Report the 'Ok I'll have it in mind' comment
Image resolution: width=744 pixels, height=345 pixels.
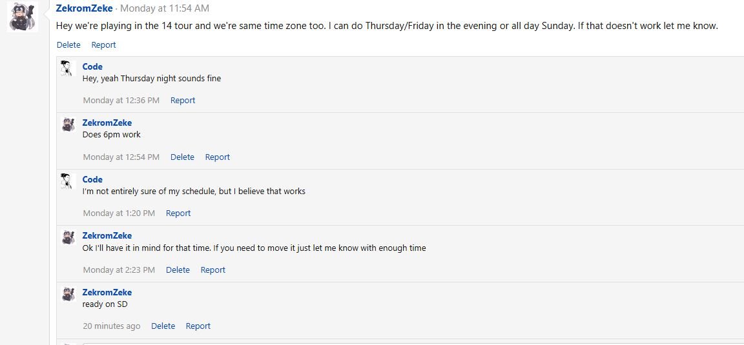pyautogui.click(x=212, y=270)
